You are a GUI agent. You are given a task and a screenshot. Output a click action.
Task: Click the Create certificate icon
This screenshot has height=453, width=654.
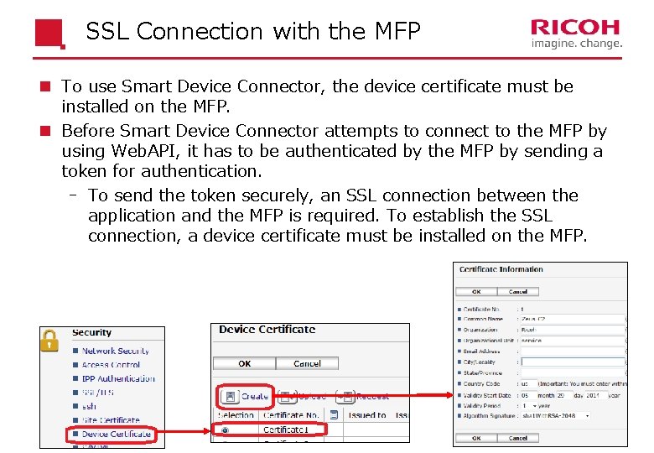pyautogui.click(x=231, y=396)
